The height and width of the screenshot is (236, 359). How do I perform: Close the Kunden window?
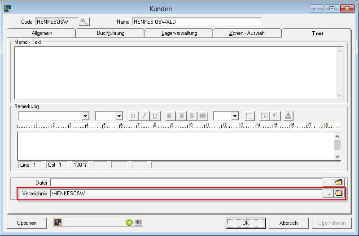tap(347, 8)
